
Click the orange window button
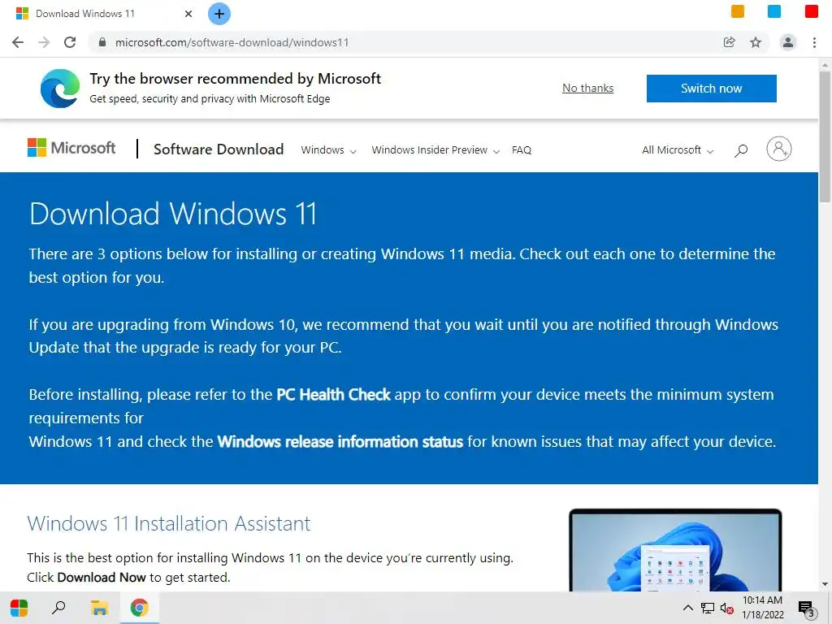pos(738,11)
